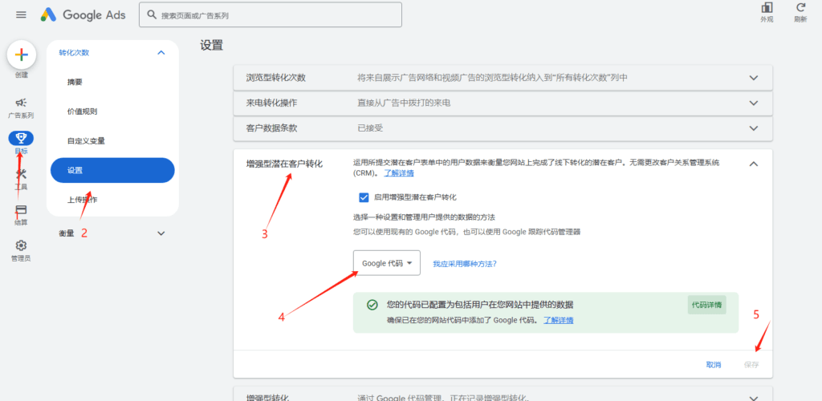822x401 pixels.
Task: Open the 外观 appearance icon
Action: pyautogui.click(x=767, y=8)
